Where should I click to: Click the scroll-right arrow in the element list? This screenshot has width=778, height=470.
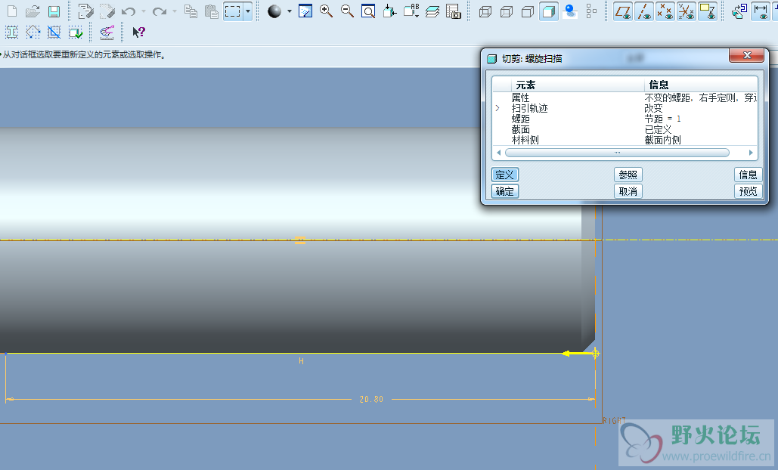[751, 153]
